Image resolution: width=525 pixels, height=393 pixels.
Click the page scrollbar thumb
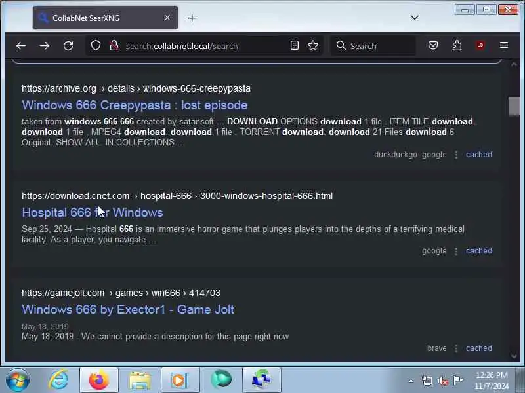(514, 106)
